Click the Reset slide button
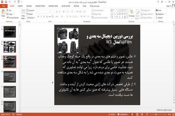175x116 pixels. click(29, 14)
